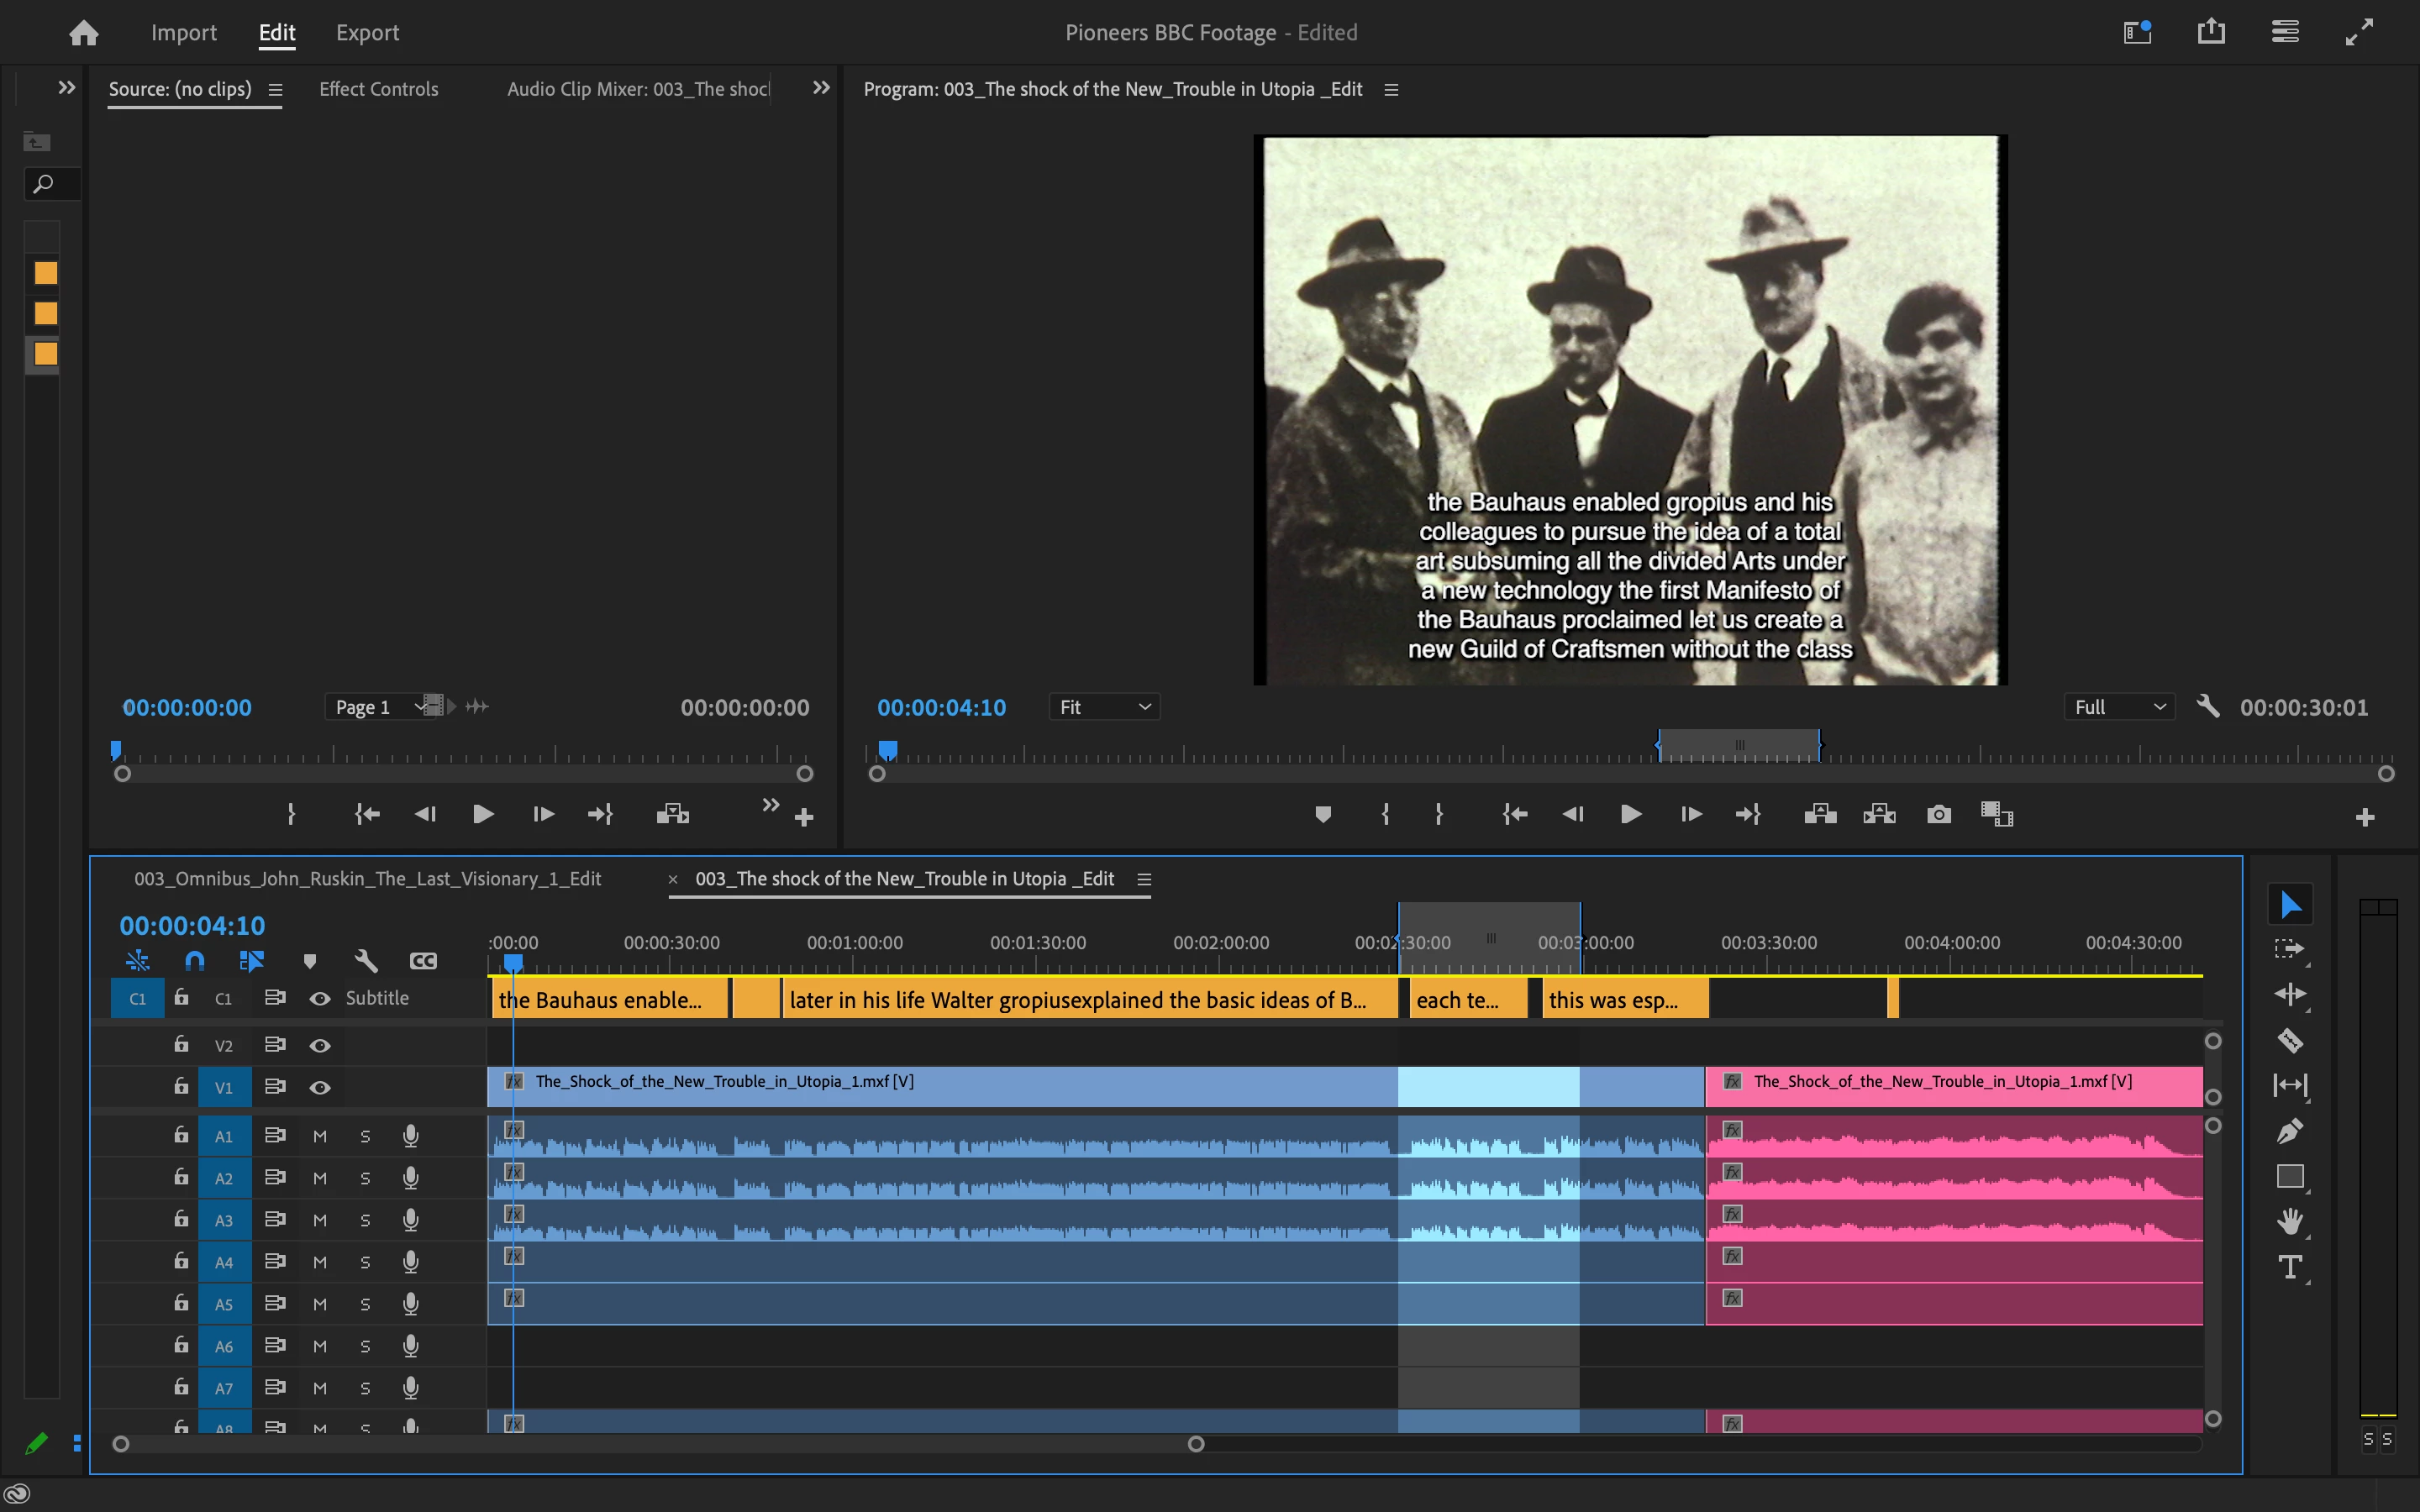Toggle Snap in Timeline magnet icon
Screen dimensions: 2420x1512
pos(195,961)
